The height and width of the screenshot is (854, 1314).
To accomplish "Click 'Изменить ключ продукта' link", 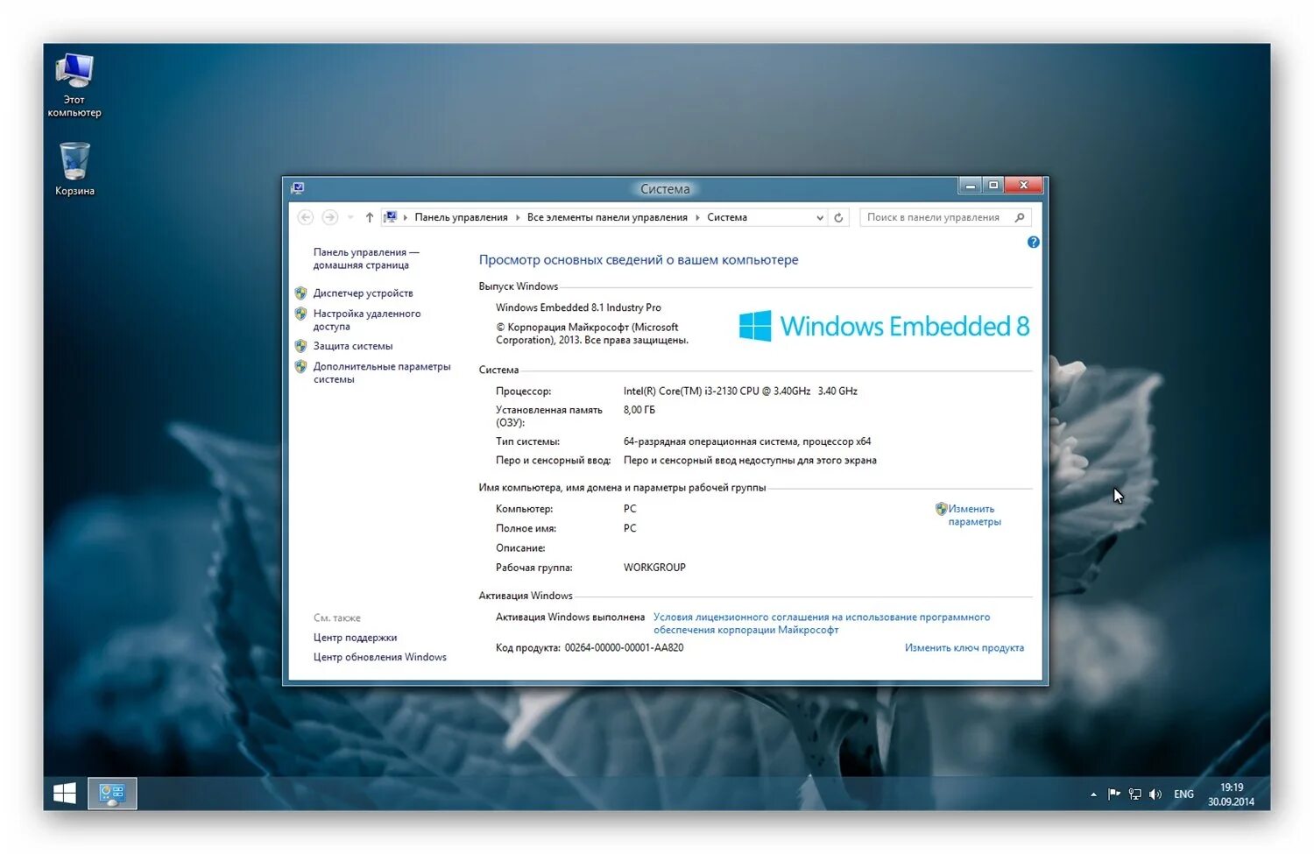I will click(x=964, y=648).
